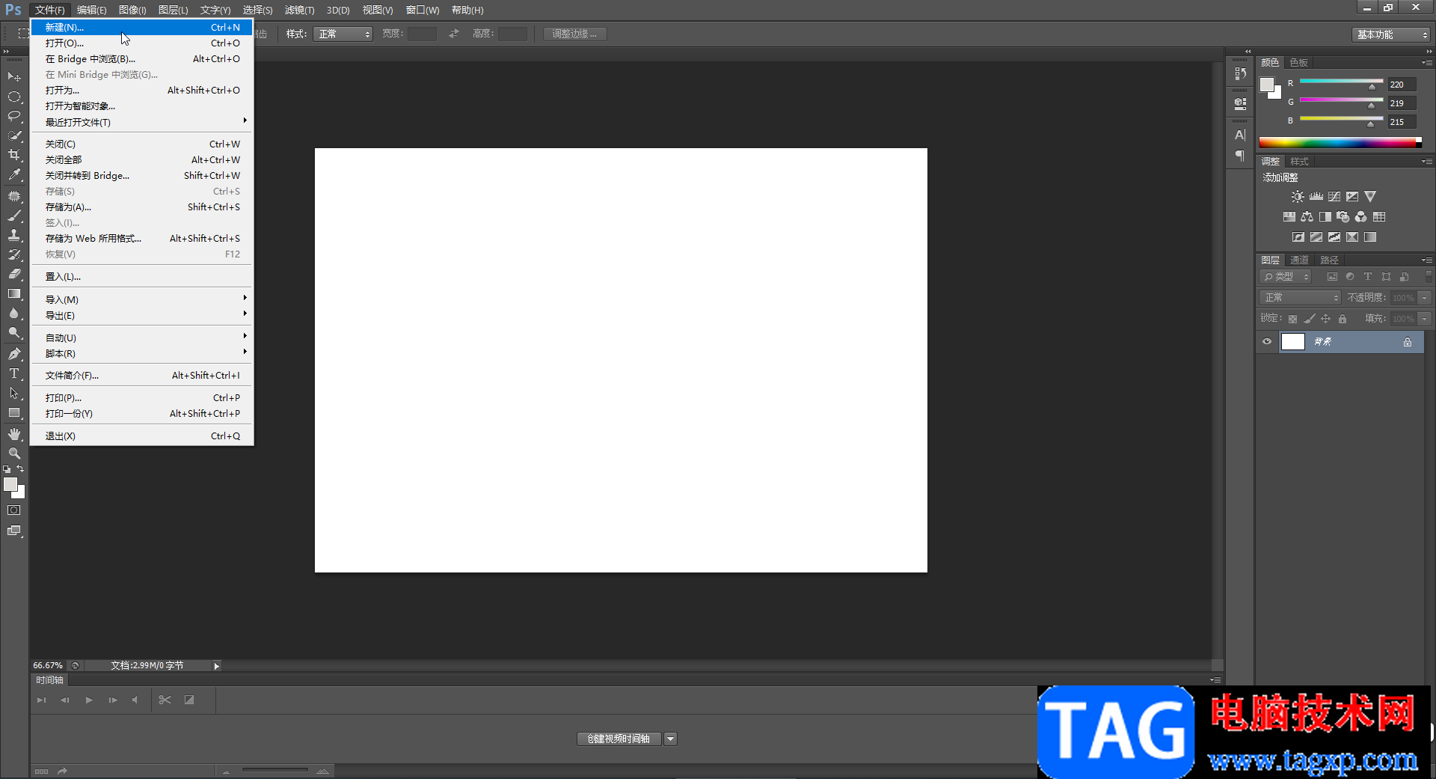Select the Dodge tool
The image size is (1436, 779).
click(x=14, y=332)
